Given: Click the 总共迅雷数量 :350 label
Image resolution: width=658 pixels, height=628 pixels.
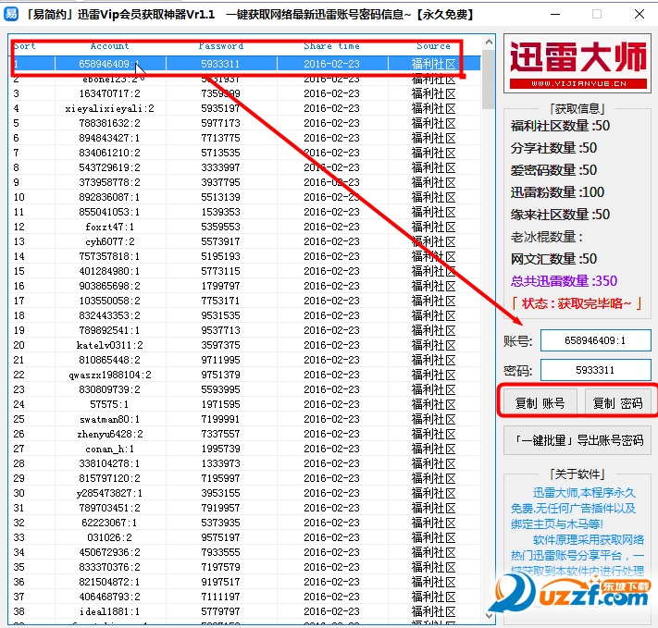Looking at the screenshot, I should click(564, 281).
